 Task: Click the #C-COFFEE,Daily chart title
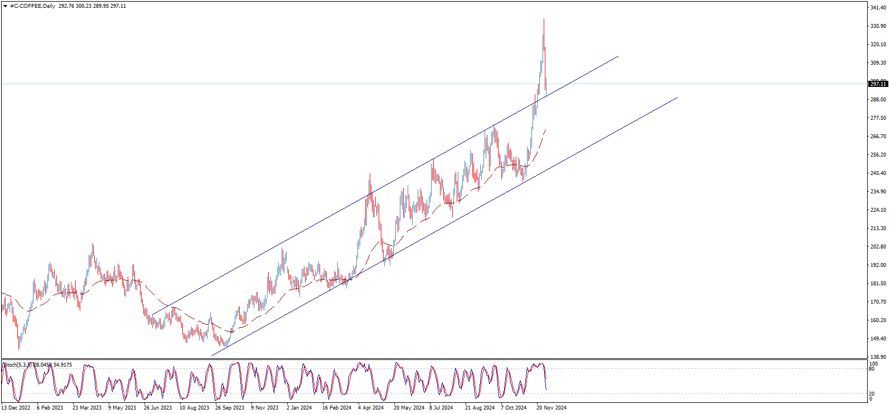point(32,6)
